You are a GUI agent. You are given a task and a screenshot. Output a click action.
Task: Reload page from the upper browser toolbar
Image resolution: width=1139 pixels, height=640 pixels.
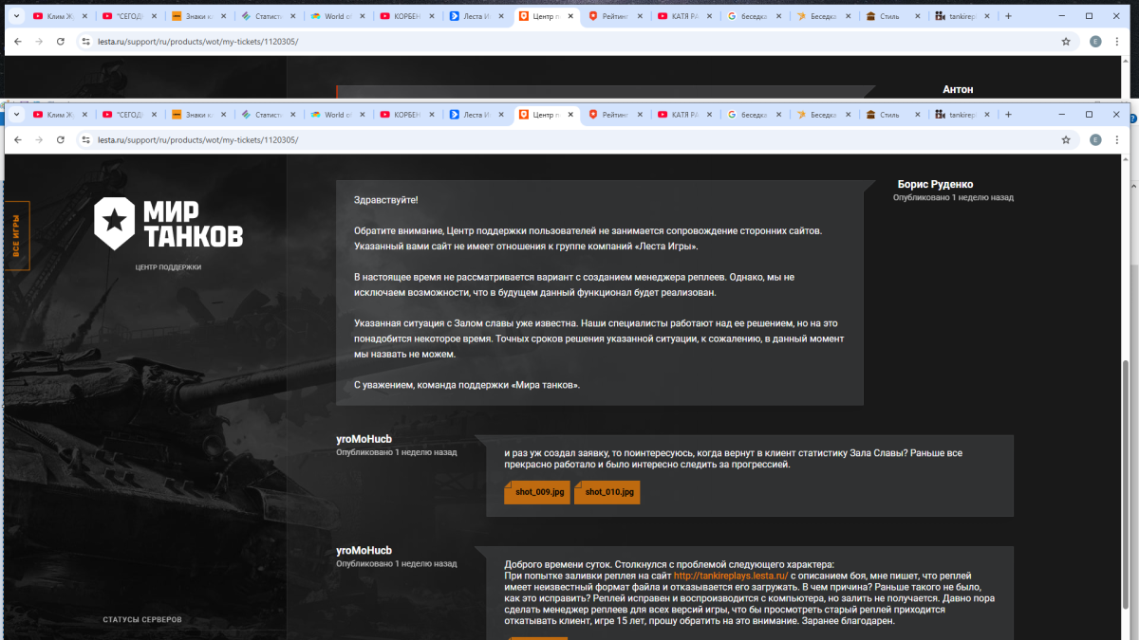coord(61,42)
